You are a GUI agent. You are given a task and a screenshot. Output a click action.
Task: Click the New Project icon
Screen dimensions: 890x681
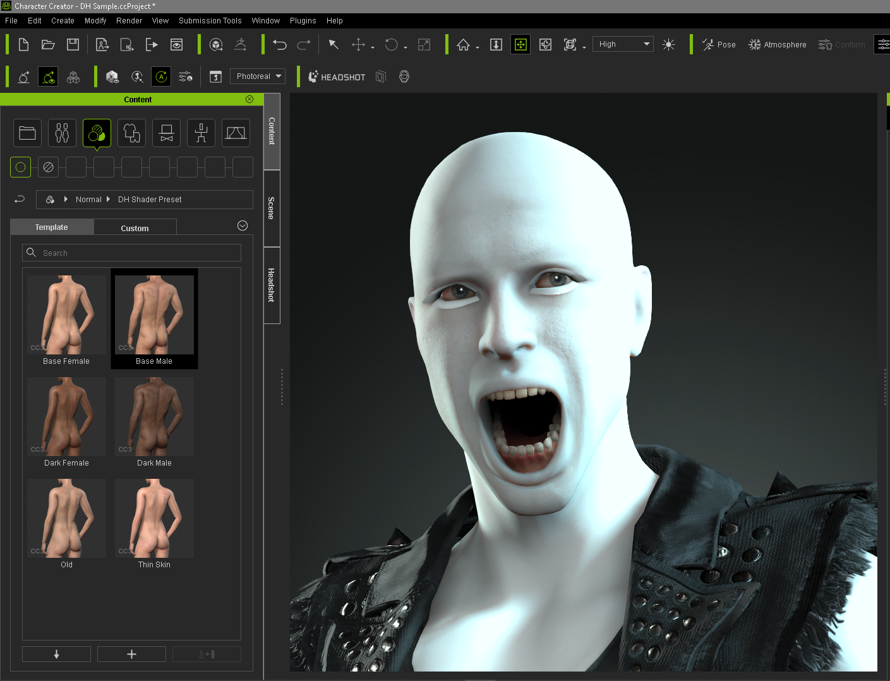[23, 44]
